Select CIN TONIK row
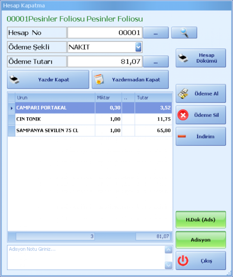The height and width of the screenshot is (277, 233). point(90,119)
